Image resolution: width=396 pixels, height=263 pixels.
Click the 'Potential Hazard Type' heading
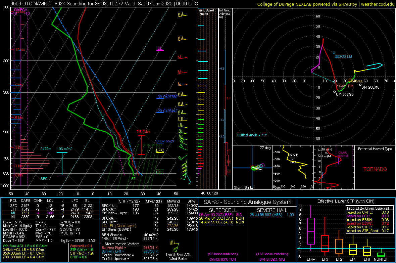[375, 149]
